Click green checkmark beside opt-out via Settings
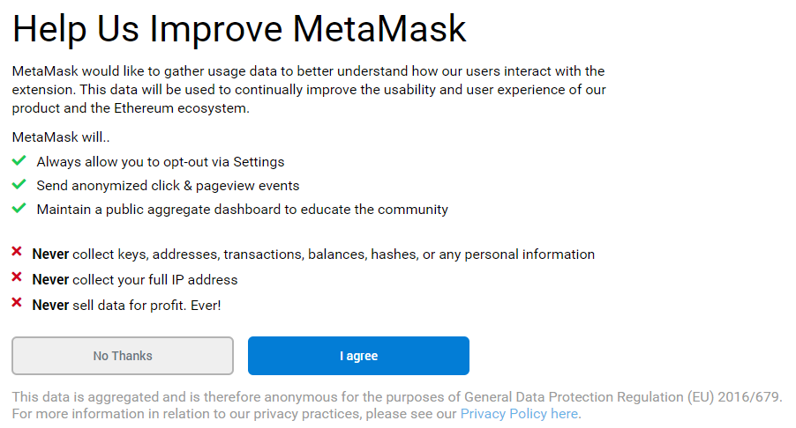796x428 pixels. pyautogui.click(x=19, y=161)
